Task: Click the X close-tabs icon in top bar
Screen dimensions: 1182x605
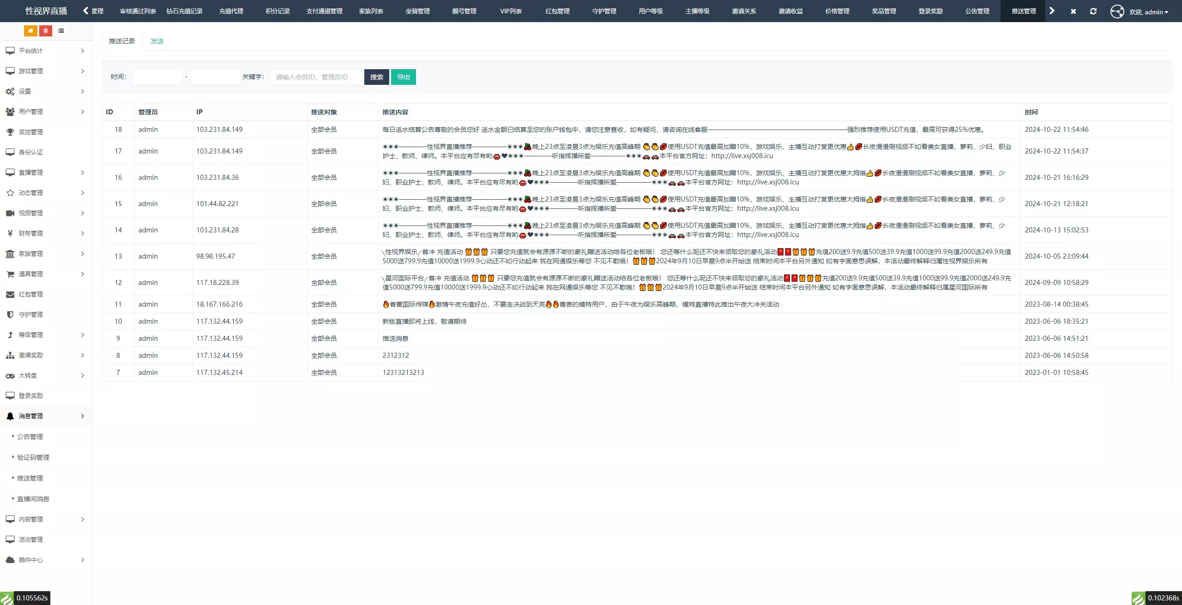Action: point(1073,11)
